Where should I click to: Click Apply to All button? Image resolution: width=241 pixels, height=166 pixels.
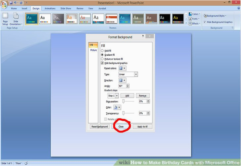tap(142, 127)
